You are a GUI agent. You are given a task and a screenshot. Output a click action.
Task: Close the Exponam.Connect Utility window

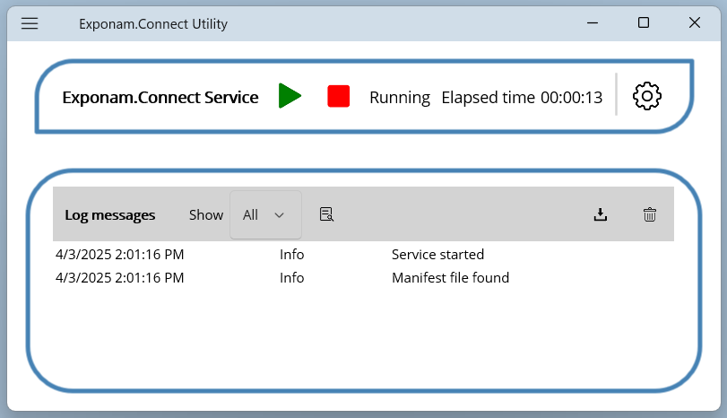click(x=695, y=22)
